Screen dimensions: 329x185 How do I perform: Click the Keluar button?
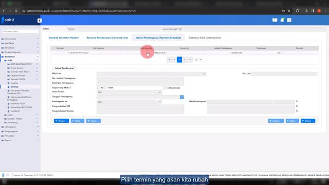(308, 121)
